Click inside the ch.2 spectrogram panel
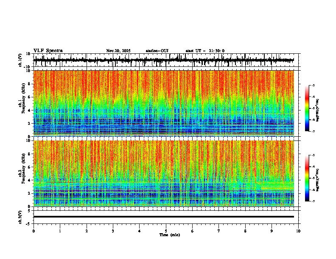Image resolution: width=336 pixels, height=259 pixels. (164, 173)
